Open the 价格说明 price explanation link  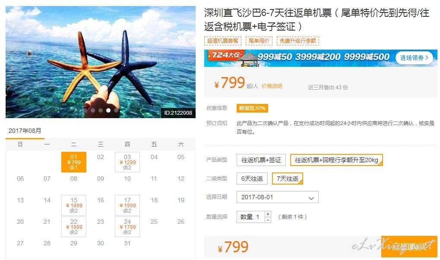[272, 86]
